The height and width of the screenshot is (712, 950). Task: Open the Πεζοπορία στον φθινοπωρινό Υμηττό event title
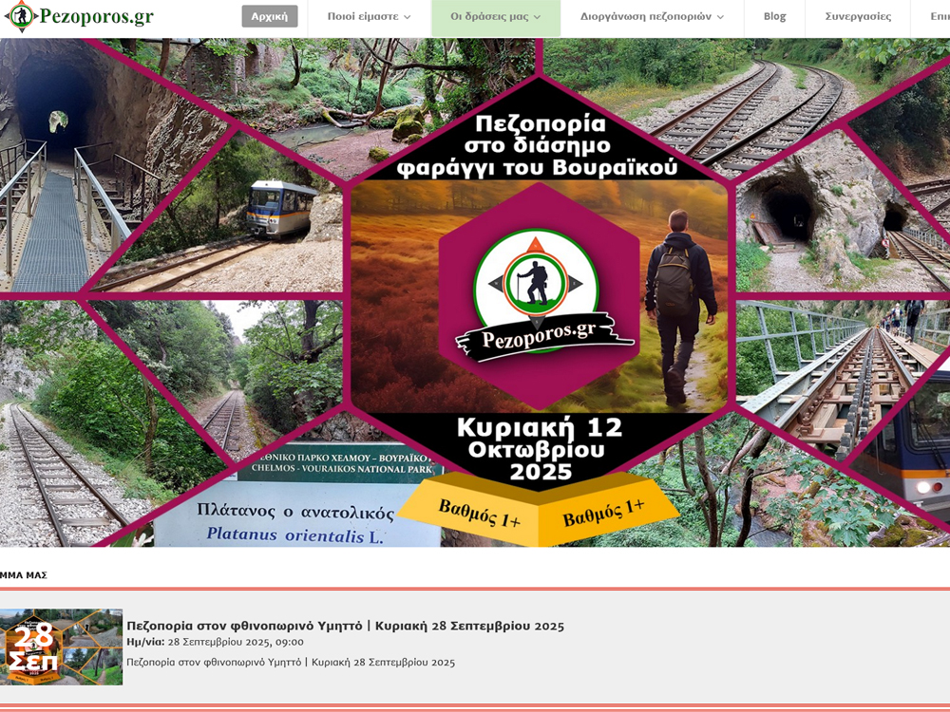coord(346,626)
